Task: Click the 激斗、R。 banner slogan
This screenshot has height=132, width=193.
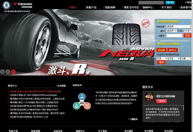Action: pyautogui.click(x=69, y=70)
